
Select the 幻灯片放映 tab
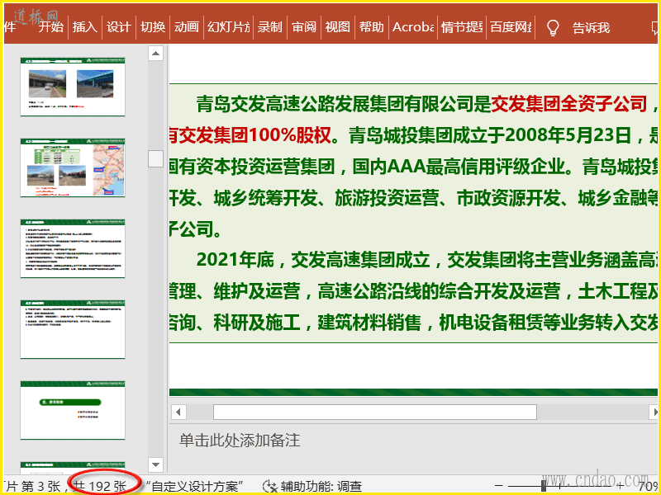click(x=229, y=27)
